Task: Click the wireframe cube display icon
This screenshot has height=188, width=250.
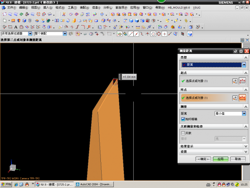Action: click(142, 20)
